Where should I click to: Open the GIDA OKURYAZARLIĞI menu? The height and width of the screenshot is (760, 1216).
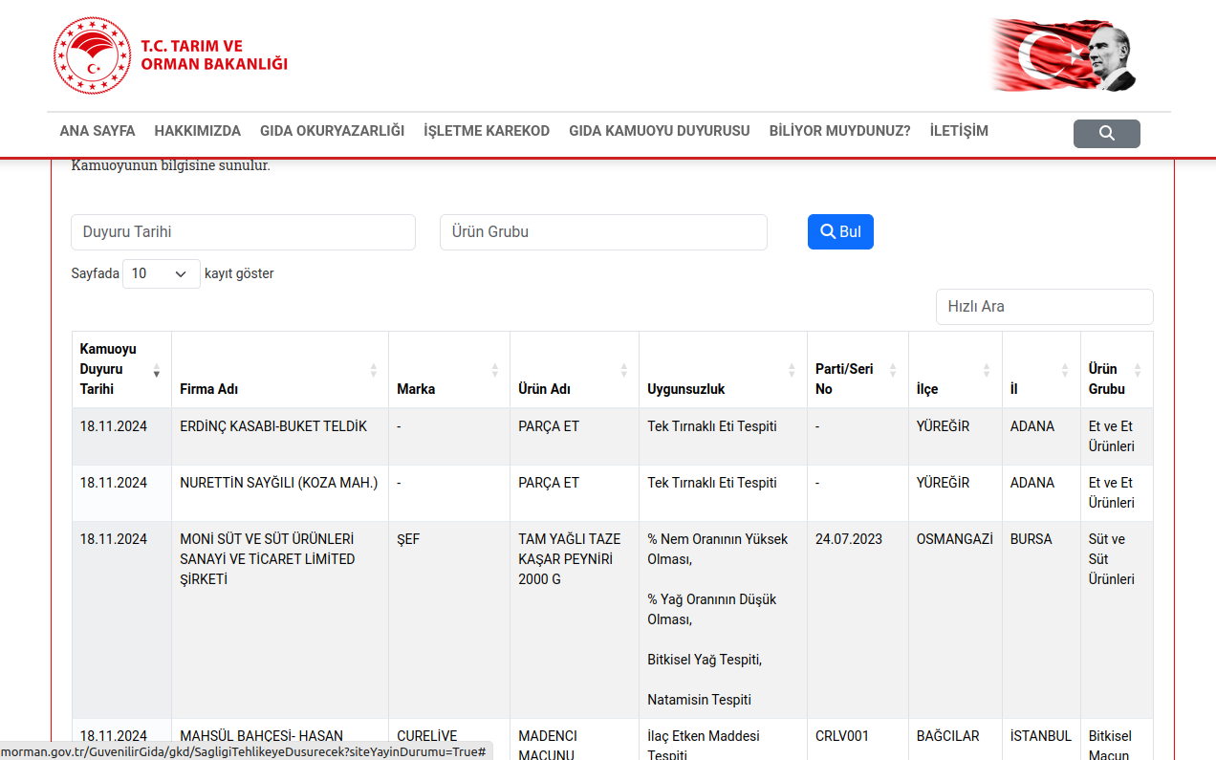(x=332, y=131)
